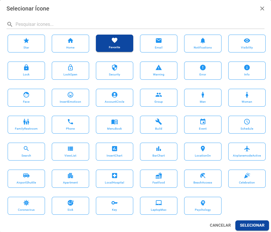Choose the Error icon tile

pyautogui.click(x=203, y=71)
